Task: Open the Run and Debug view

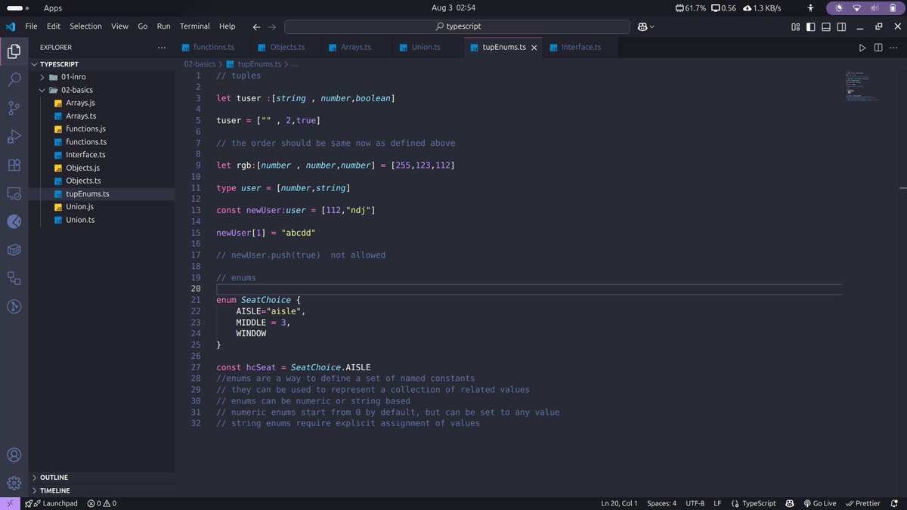Action: (x=14, y=136)
